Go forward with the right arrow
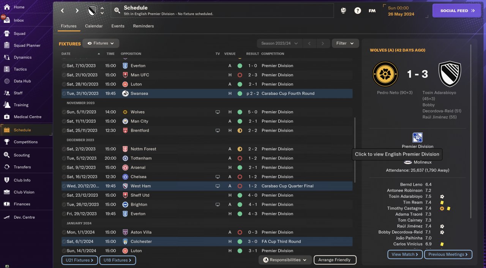The width and height of the screenshot is (486, 268). coord(77,11)
